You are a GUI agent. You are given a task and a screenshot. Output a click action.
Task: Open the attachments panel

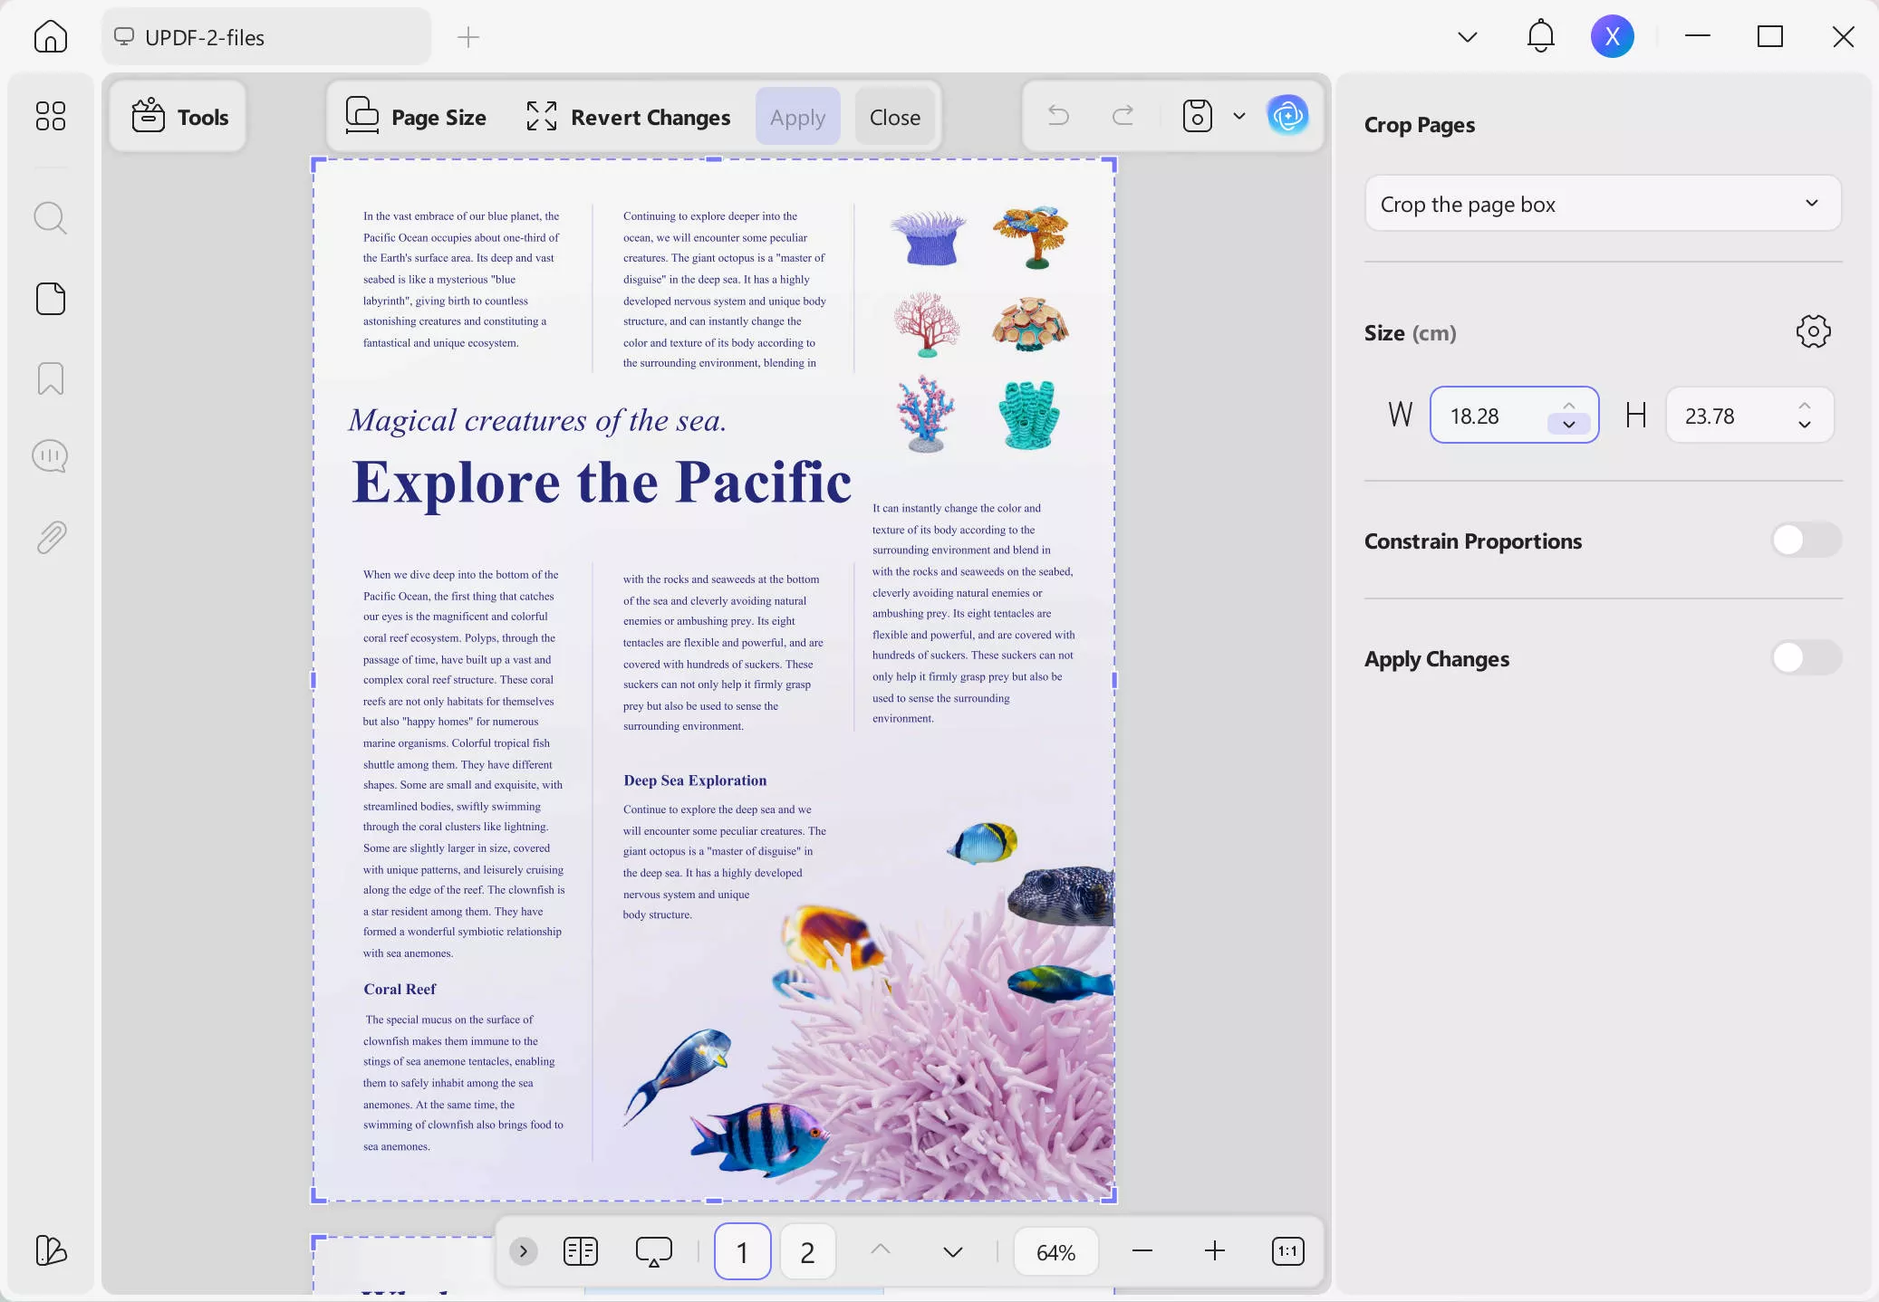tap(51, 537)
